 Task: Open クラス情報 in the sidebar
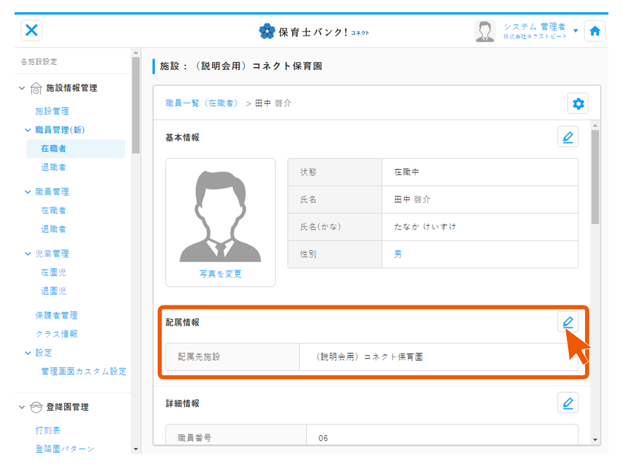(x=56, y=334)
